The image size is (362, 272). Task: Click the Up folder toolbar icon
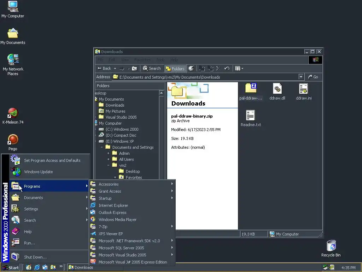click(134, 68)
